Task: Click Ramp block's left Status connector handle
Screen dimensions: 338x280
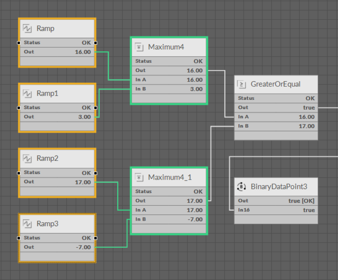Action: [19, 43]
